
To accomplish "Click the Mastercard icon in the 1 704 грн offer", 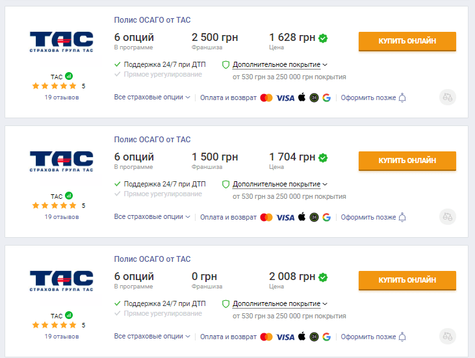I will pos(266,217).
